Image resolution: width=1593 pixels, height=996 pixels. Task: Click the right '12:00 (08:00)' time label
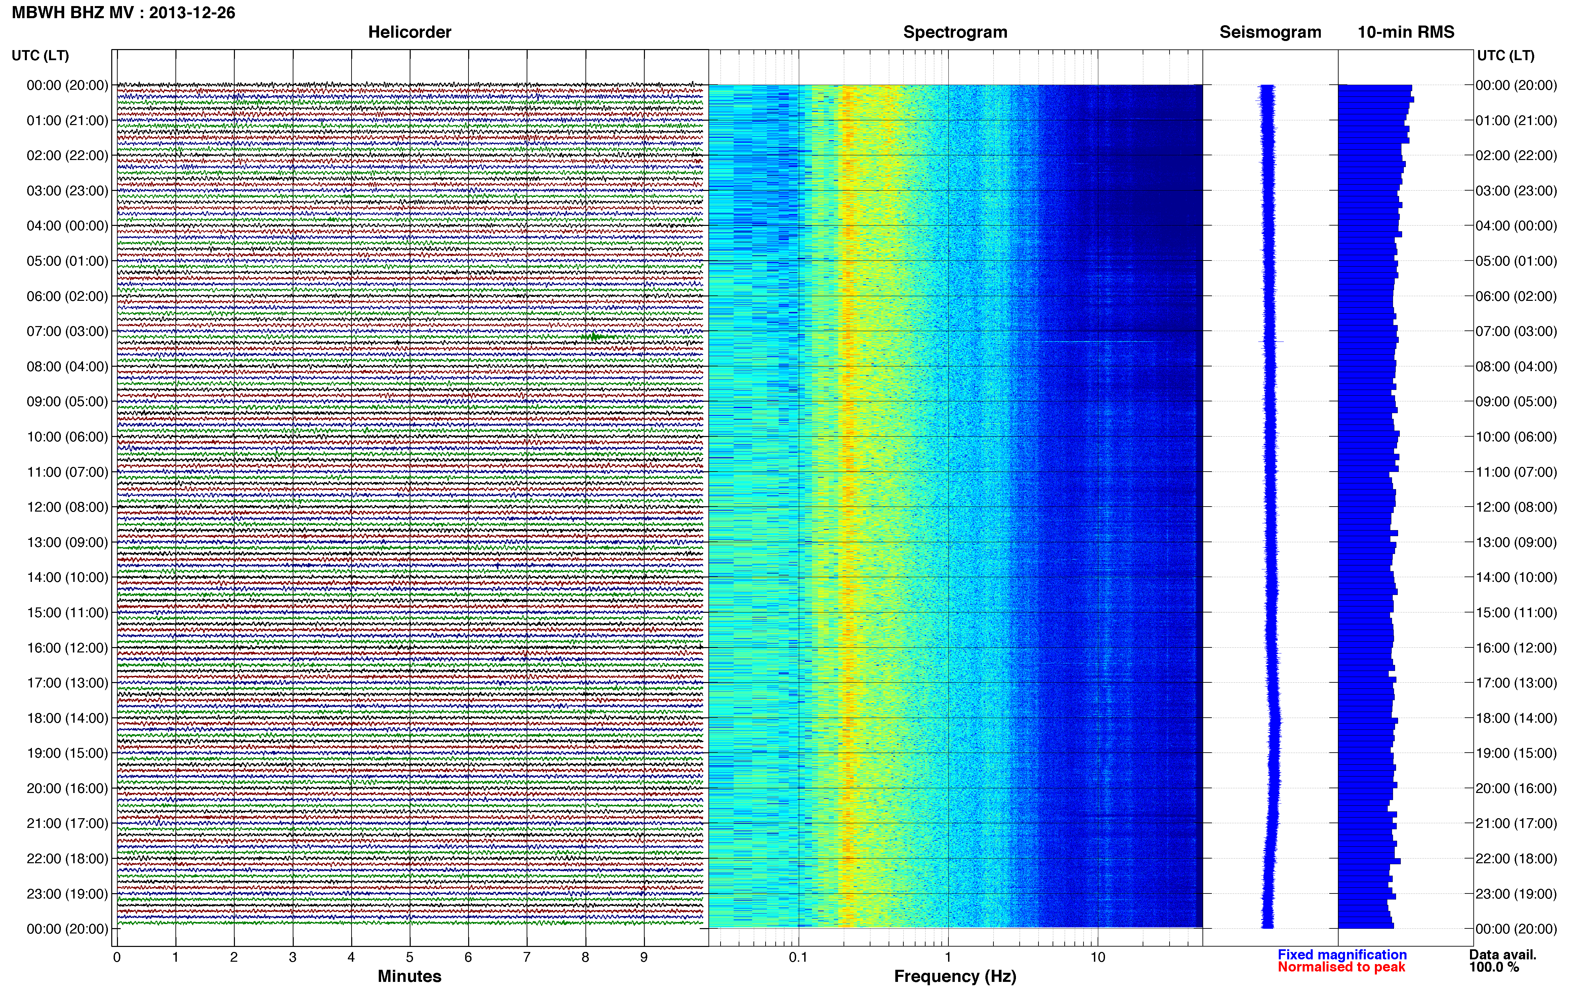pos(1516,507)
